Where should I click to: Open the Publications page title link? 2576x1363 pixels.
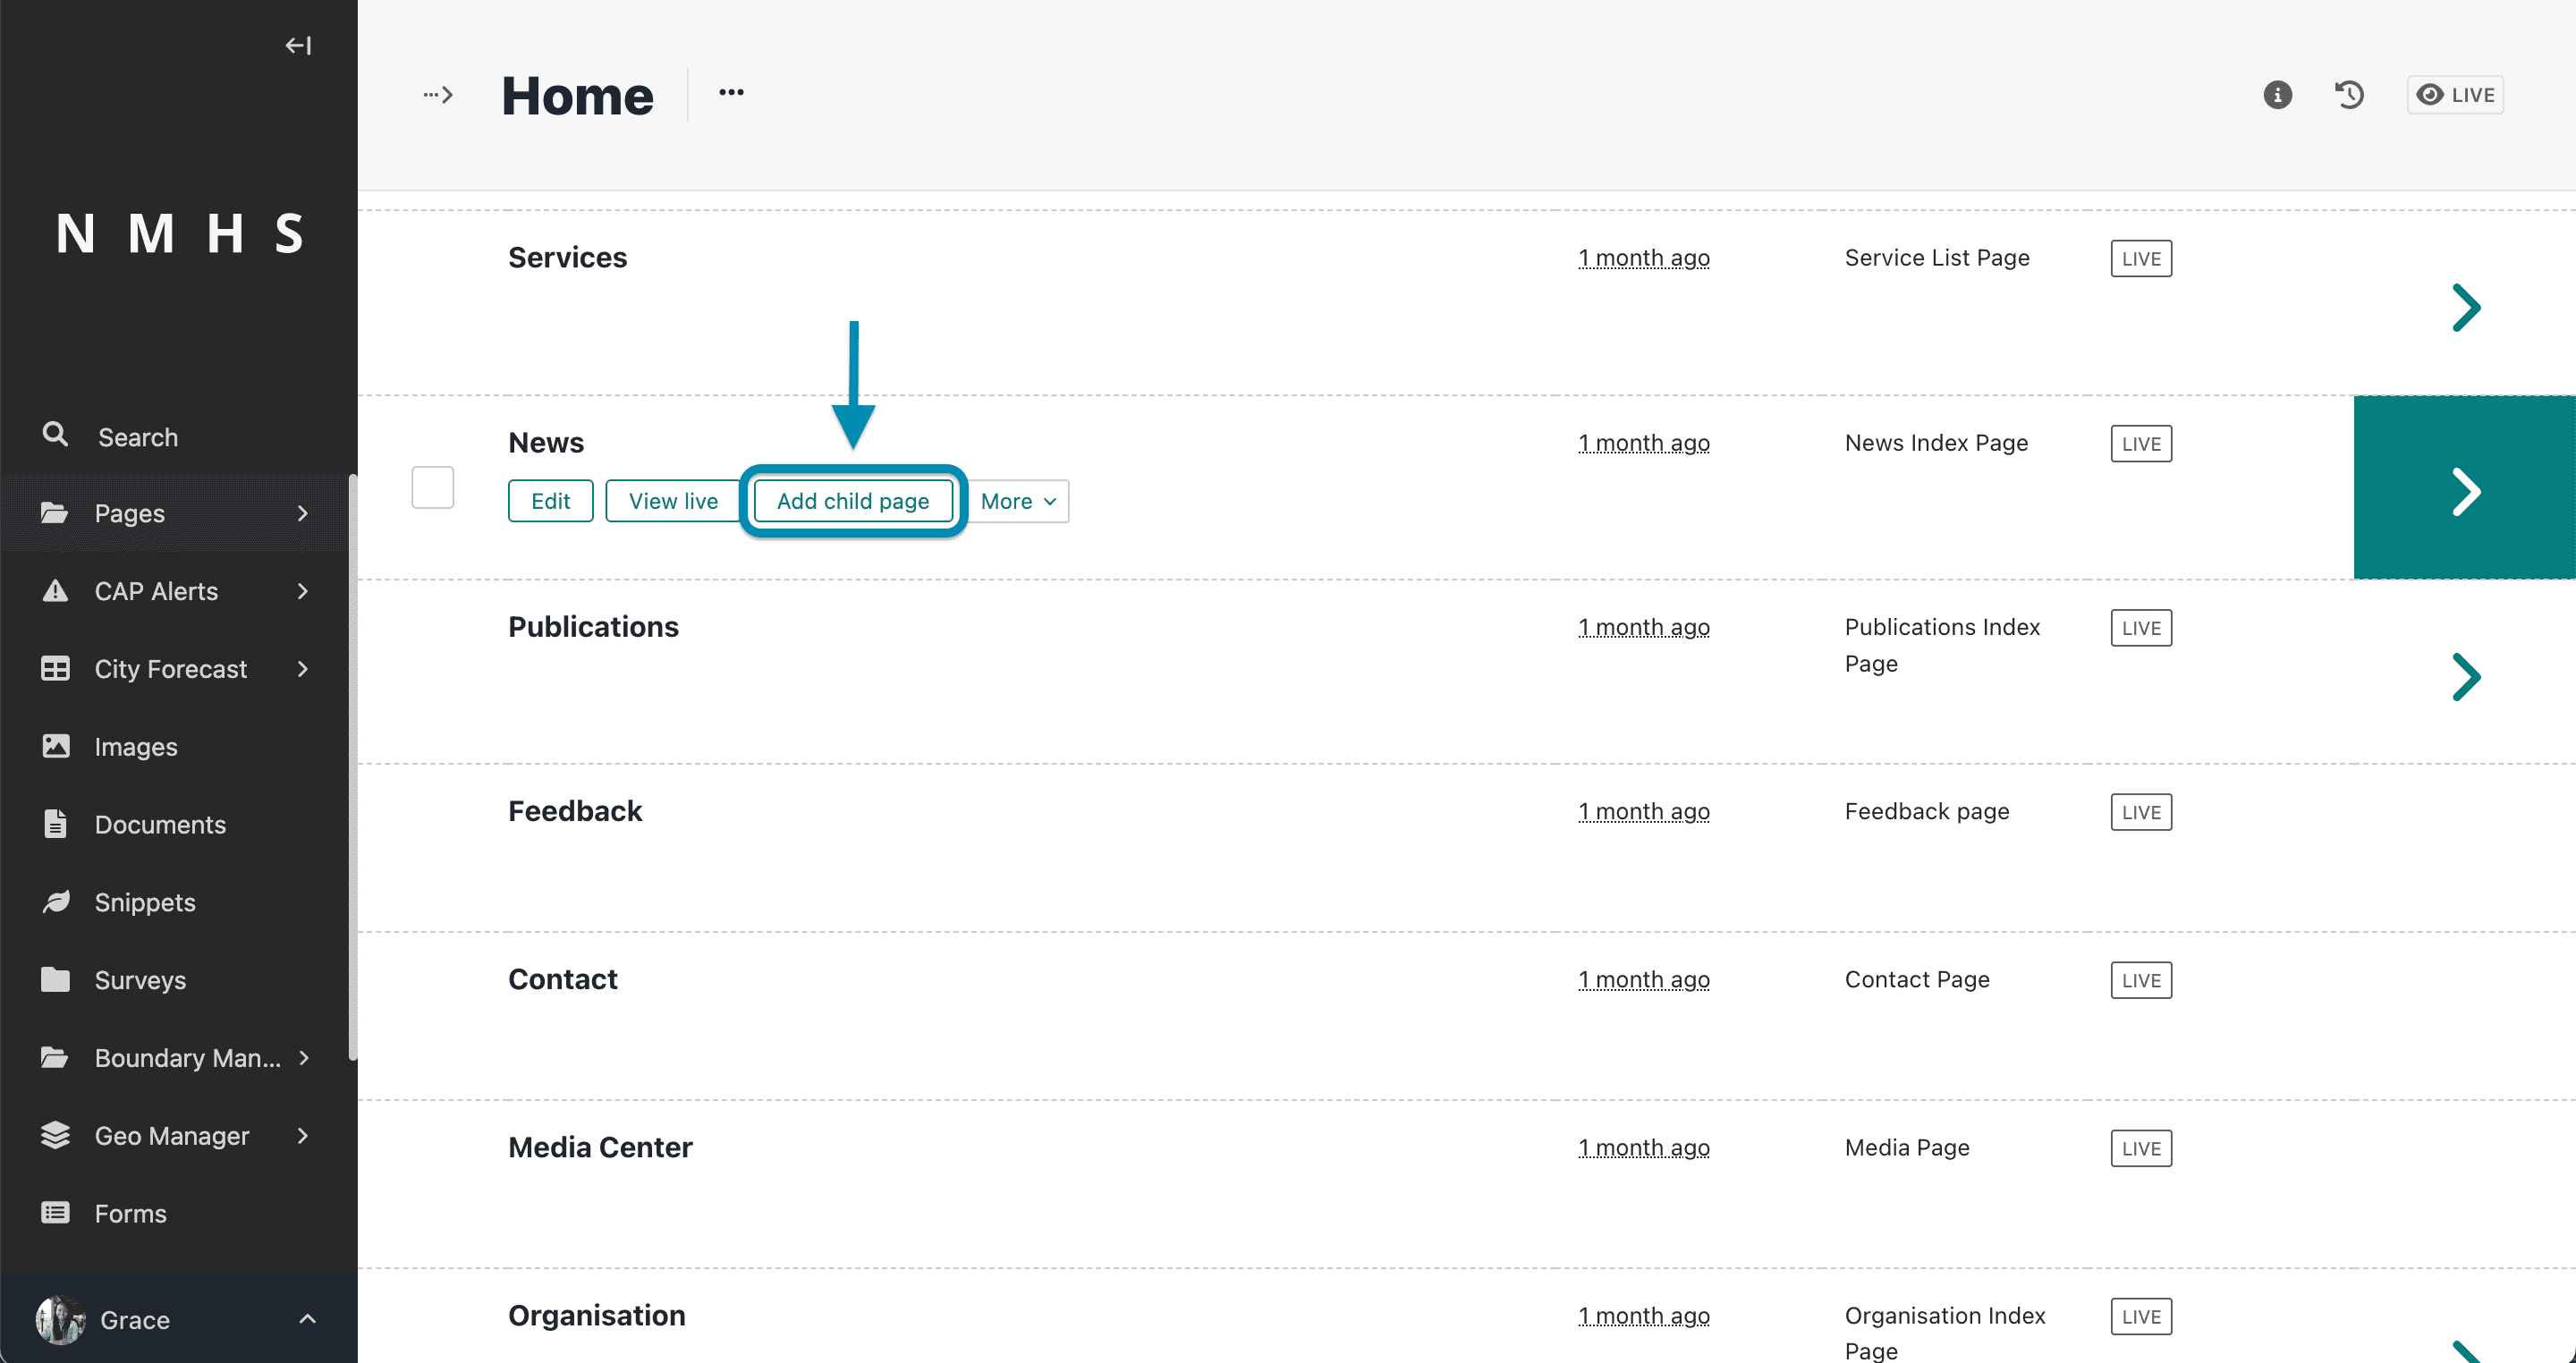pos(593,627)
